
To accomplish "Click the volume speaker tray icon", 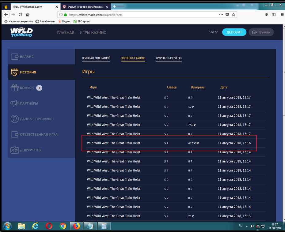I will [252, 226].
